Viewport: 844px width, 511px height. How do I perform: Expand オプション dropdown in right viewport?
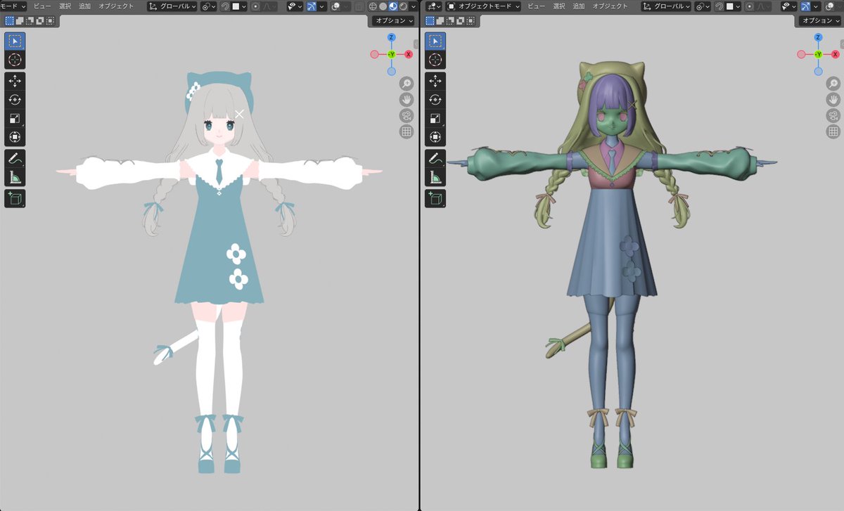[819, 20]
